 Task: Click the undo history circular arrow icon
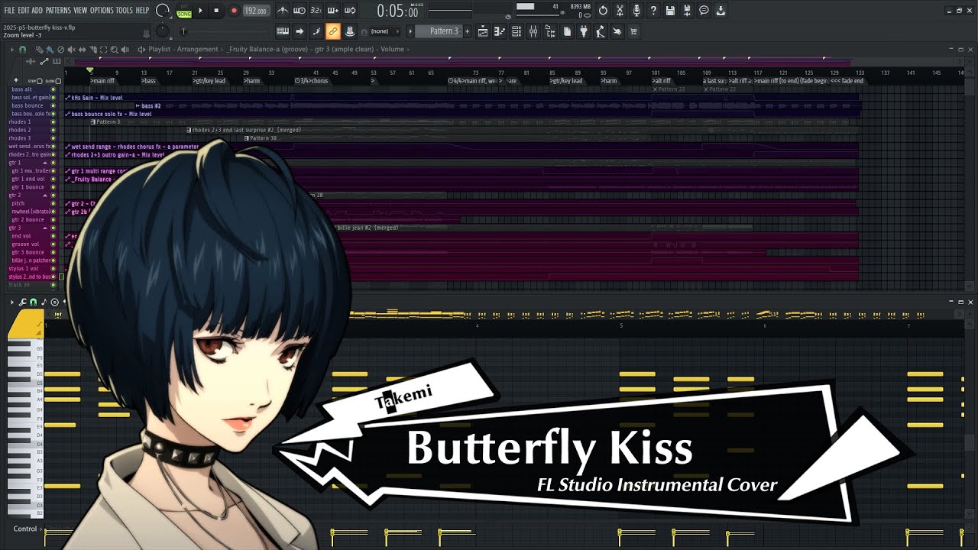click(603, 11)
